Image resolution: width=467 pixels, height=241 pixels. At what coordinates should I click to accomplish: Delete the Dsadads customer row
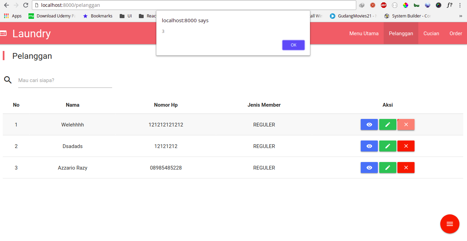click(x=406, y=146)
